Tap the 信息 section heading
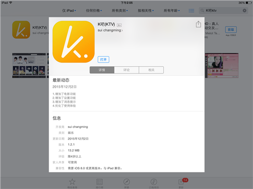Image resolution: width=253 pixels, height=189 pixels. (57, 118)
